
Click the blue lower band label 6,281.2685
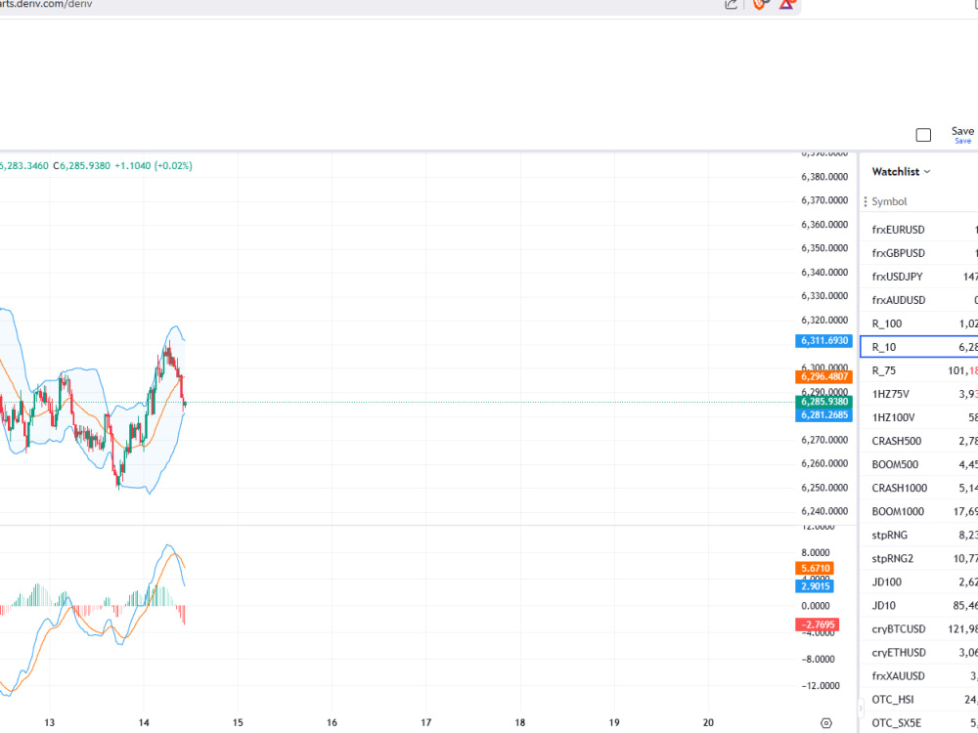pyautogui.click(x=823, y=415)
